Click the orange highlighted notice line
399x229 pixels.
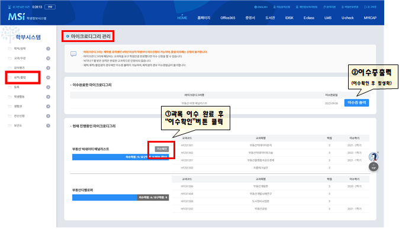pos(145,52)
